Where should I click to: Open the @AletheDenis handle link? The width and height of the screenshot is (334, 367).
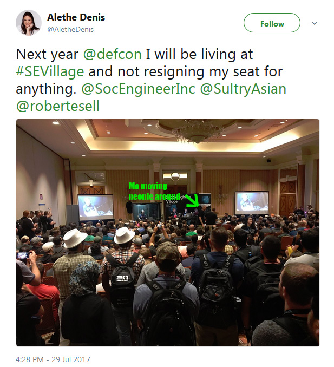click(x=70, y=29)
